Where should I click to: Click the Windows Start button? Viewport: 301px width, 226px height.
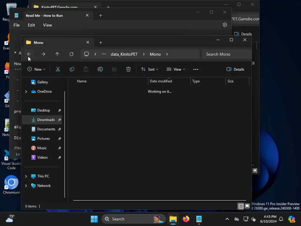click(x=94, y=219)
